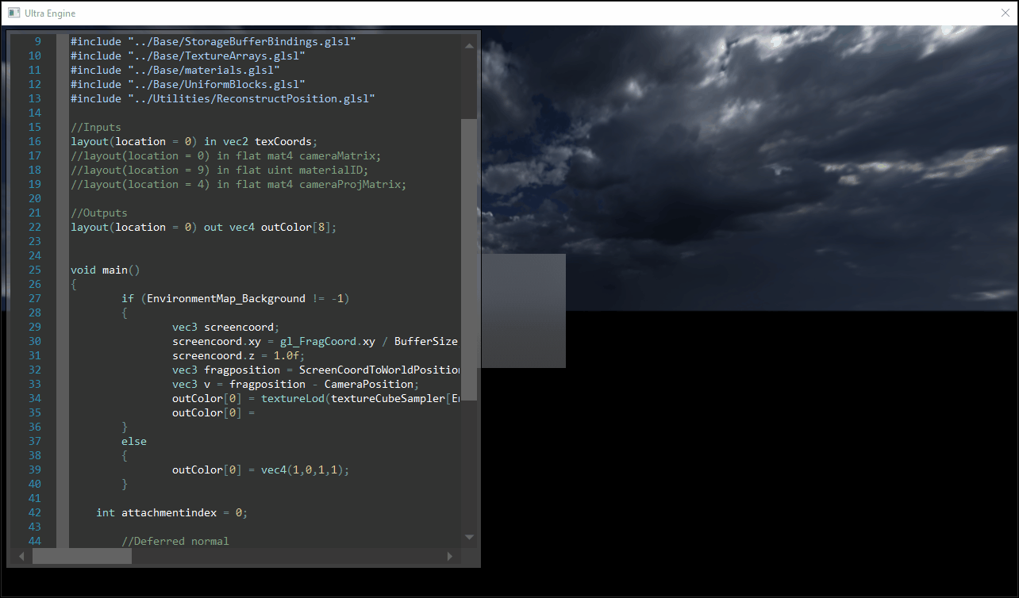Click the code editor scroll down arrow
The width and height of the screenshot is (1019, 598).
469,537
